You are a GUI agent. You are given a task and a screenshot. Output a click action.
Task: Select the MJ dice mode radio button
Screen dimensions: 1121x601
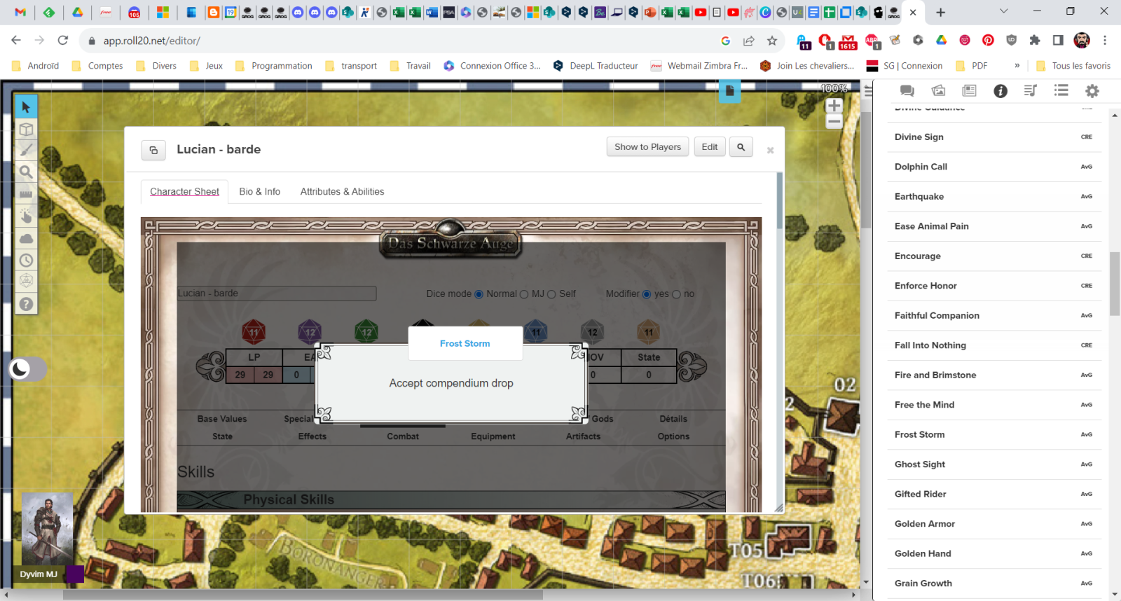click(x=524, y=294)
